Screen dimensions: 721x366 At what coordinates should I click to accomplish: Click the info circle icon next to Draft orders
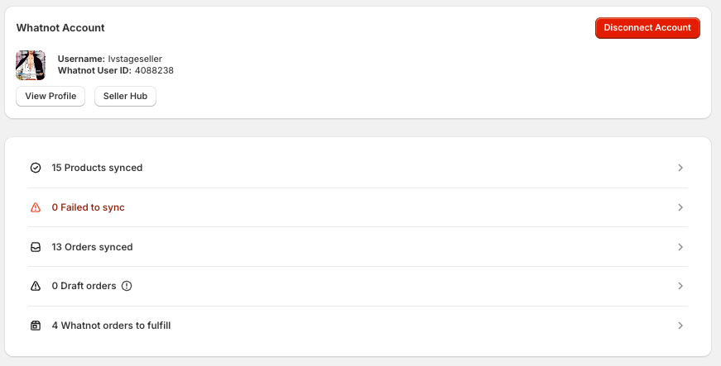click(127, 286)
